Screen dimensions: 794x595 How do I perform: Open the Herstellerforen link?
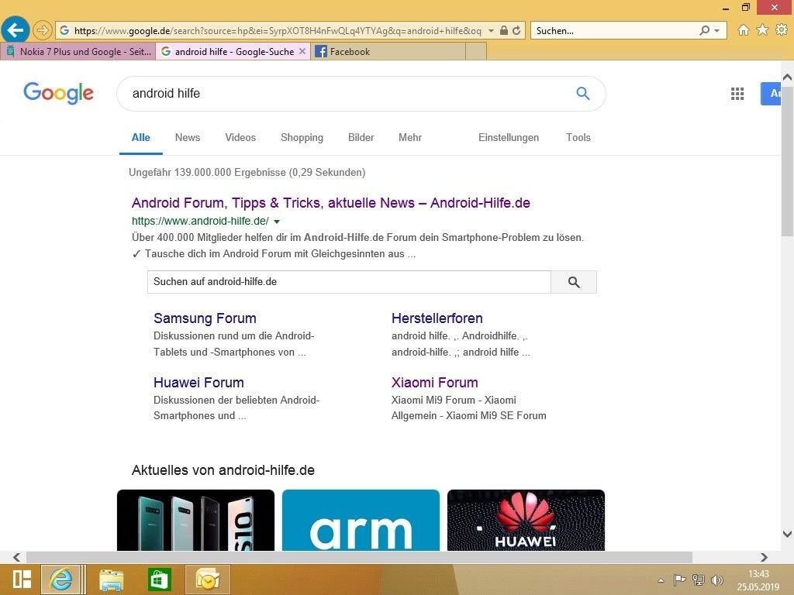coord(437,318)
